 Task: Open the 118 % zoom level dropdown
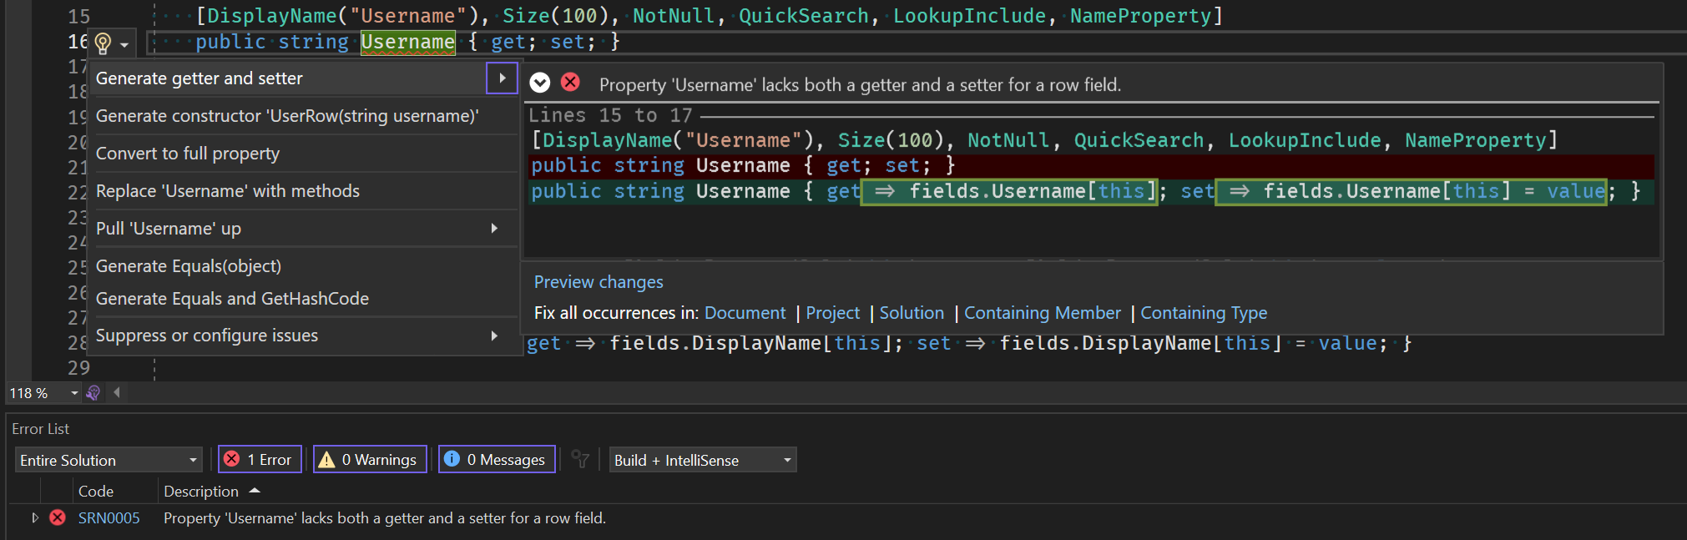coord(74,393)
